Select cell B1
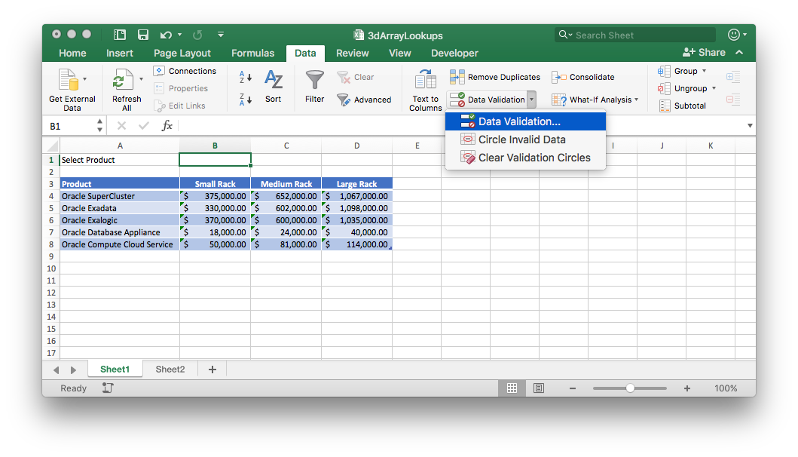Viewport: 798px width, 457px height. pyautogui.click(x=215, y=159)
